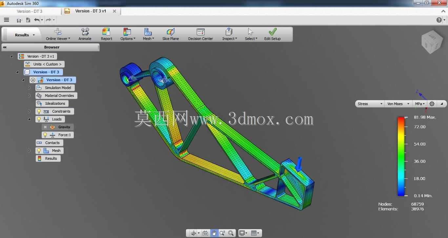
Task: Toggle the active study radio button
Action: [33, 80]
